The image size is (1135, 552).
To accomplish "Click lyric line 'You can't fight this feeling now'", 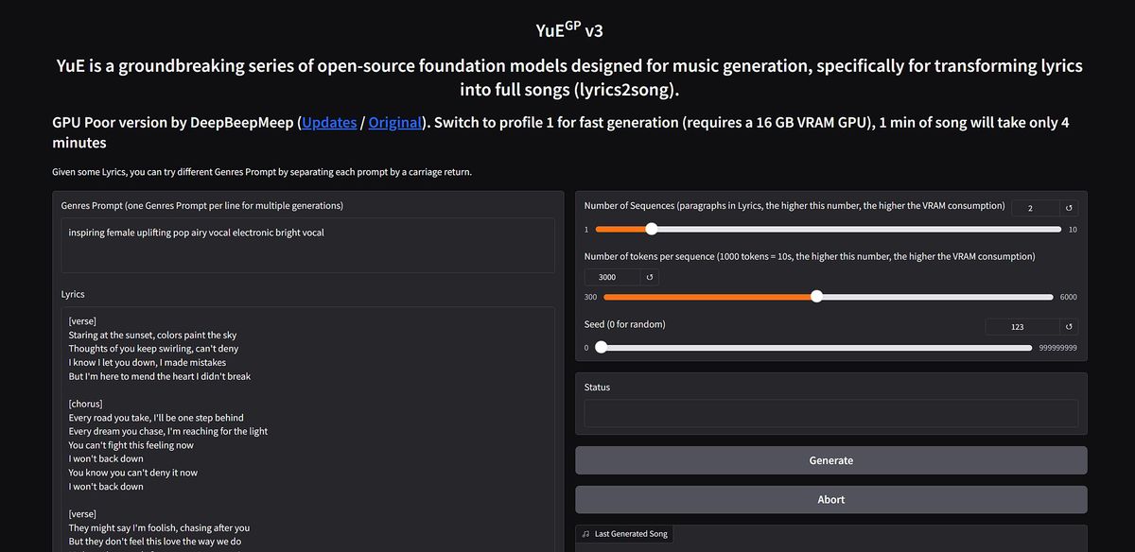I will click(x=131, y=445).
